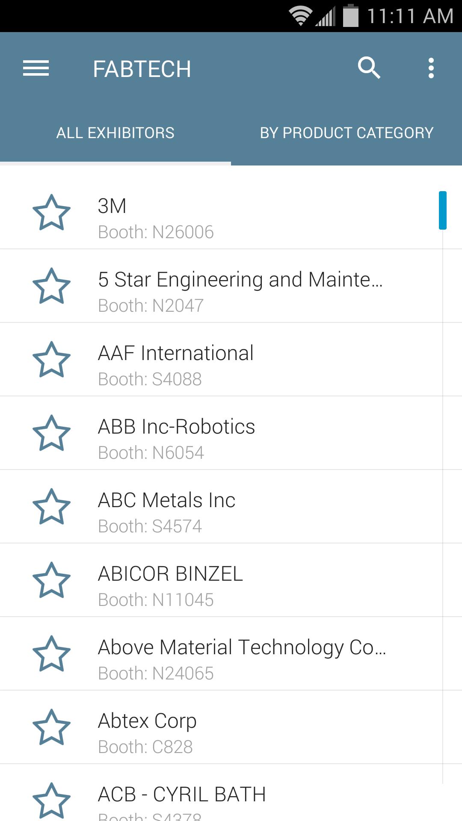Open the three-dot overflow menu

pyautogui.click(x=431, y=68)
